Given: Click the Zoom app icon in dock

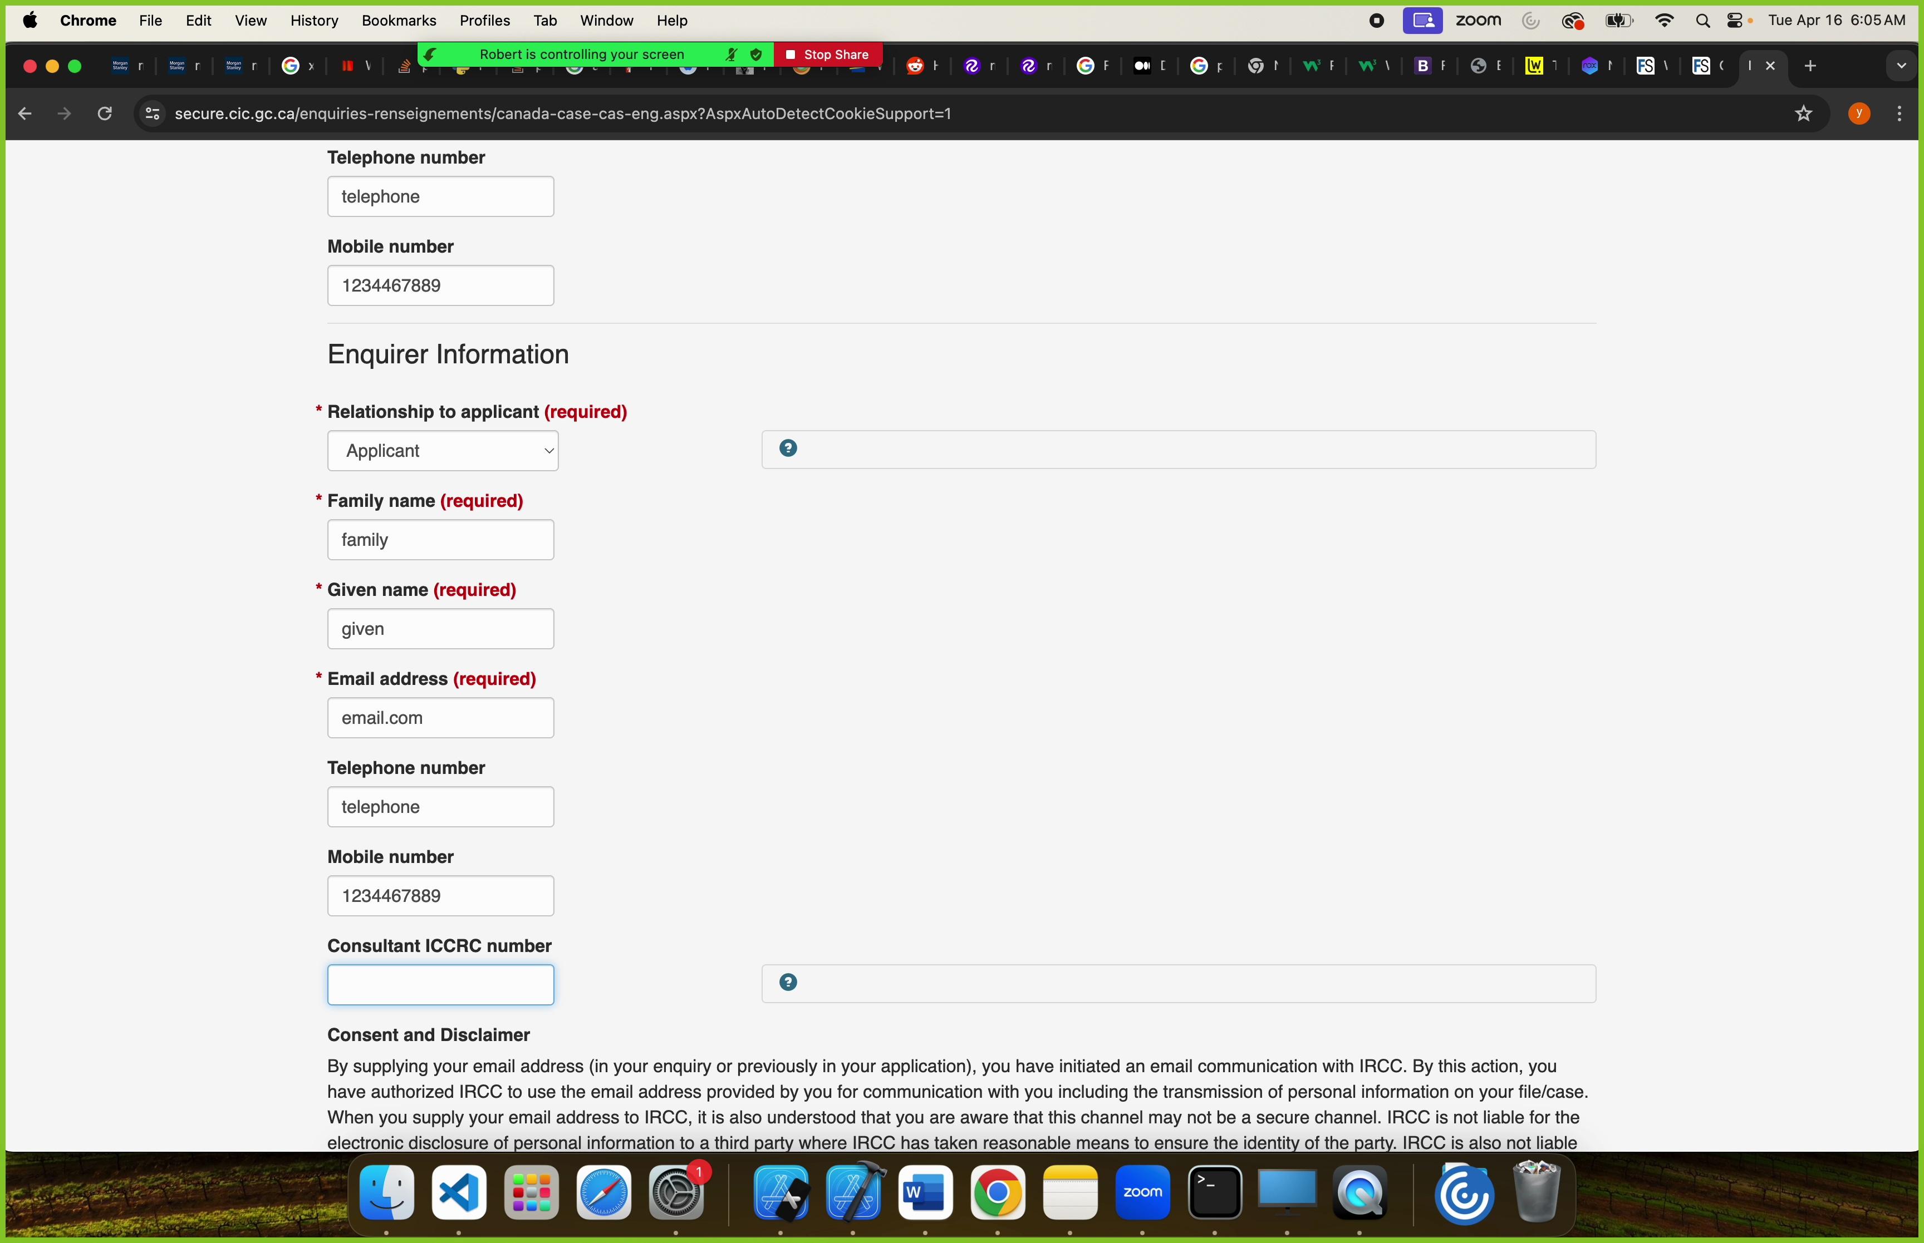Looking at the screenshot, I should point(1141,1191).
